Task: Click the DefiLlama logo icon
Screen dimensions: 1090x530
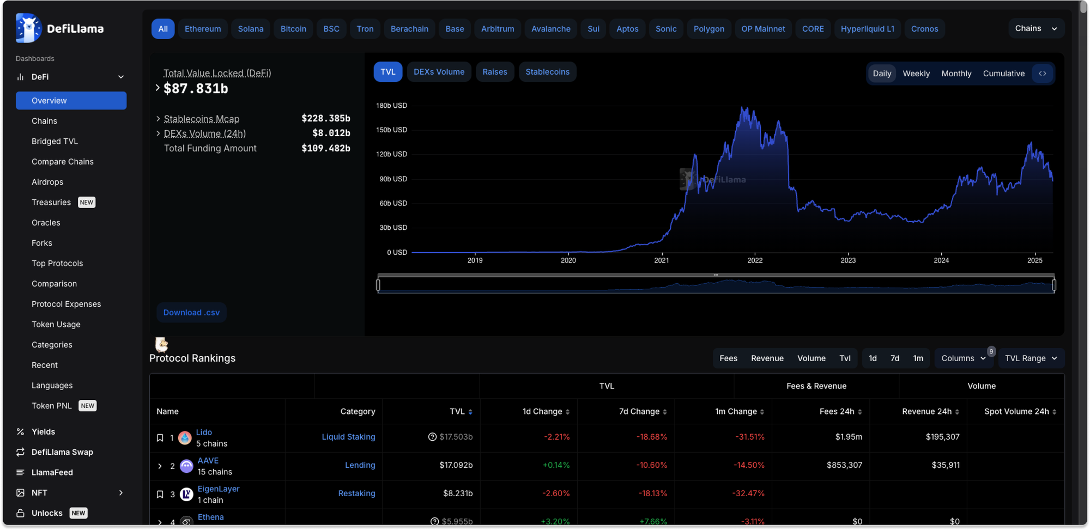Action: [29, 28]
